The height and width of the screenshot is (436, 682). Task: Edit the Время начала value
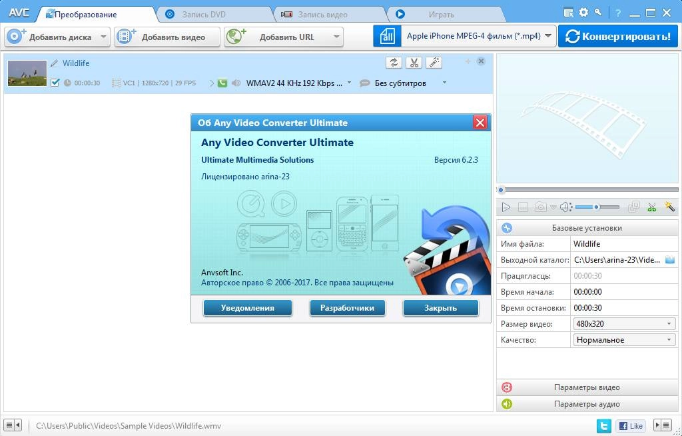[x=624, y=292]
